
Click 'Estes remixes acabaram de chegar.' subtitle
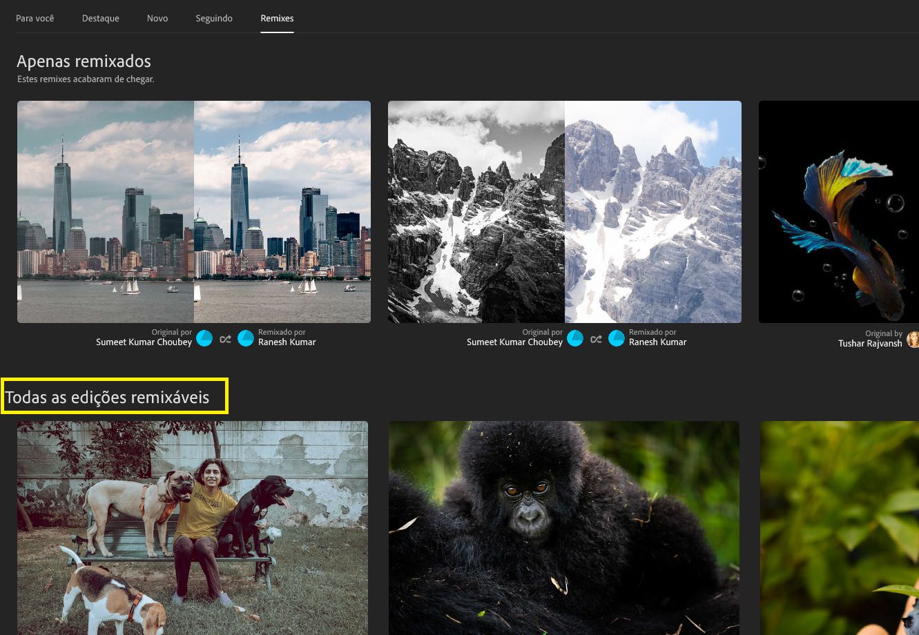[86, 79]
